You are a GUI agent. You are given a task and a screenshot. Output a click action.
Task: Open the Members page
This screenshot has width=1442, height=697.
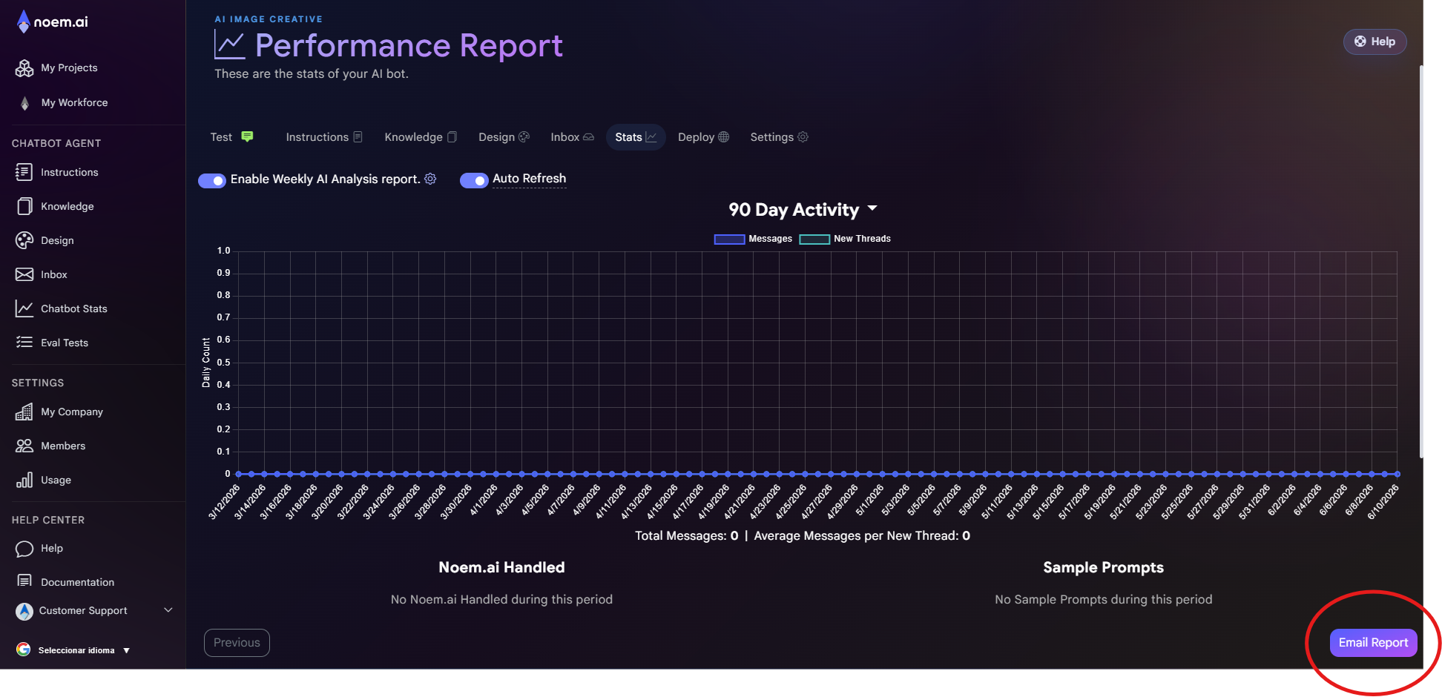[x=50, y=446]
